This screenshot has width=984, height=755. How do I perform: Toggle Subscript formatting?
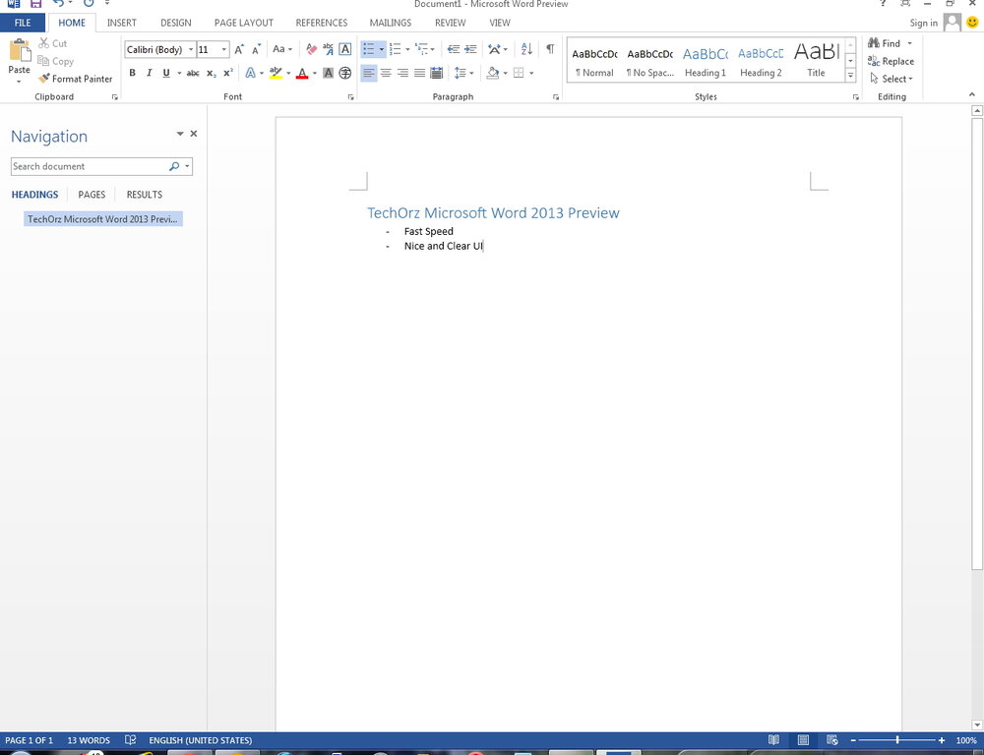[212, 73]
